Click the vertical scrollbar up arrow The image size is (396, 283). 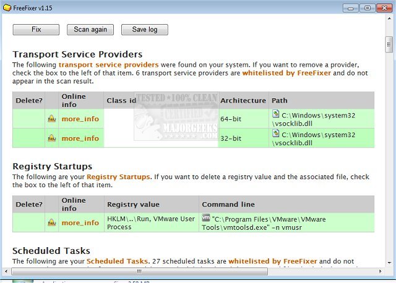pos(389,19)
